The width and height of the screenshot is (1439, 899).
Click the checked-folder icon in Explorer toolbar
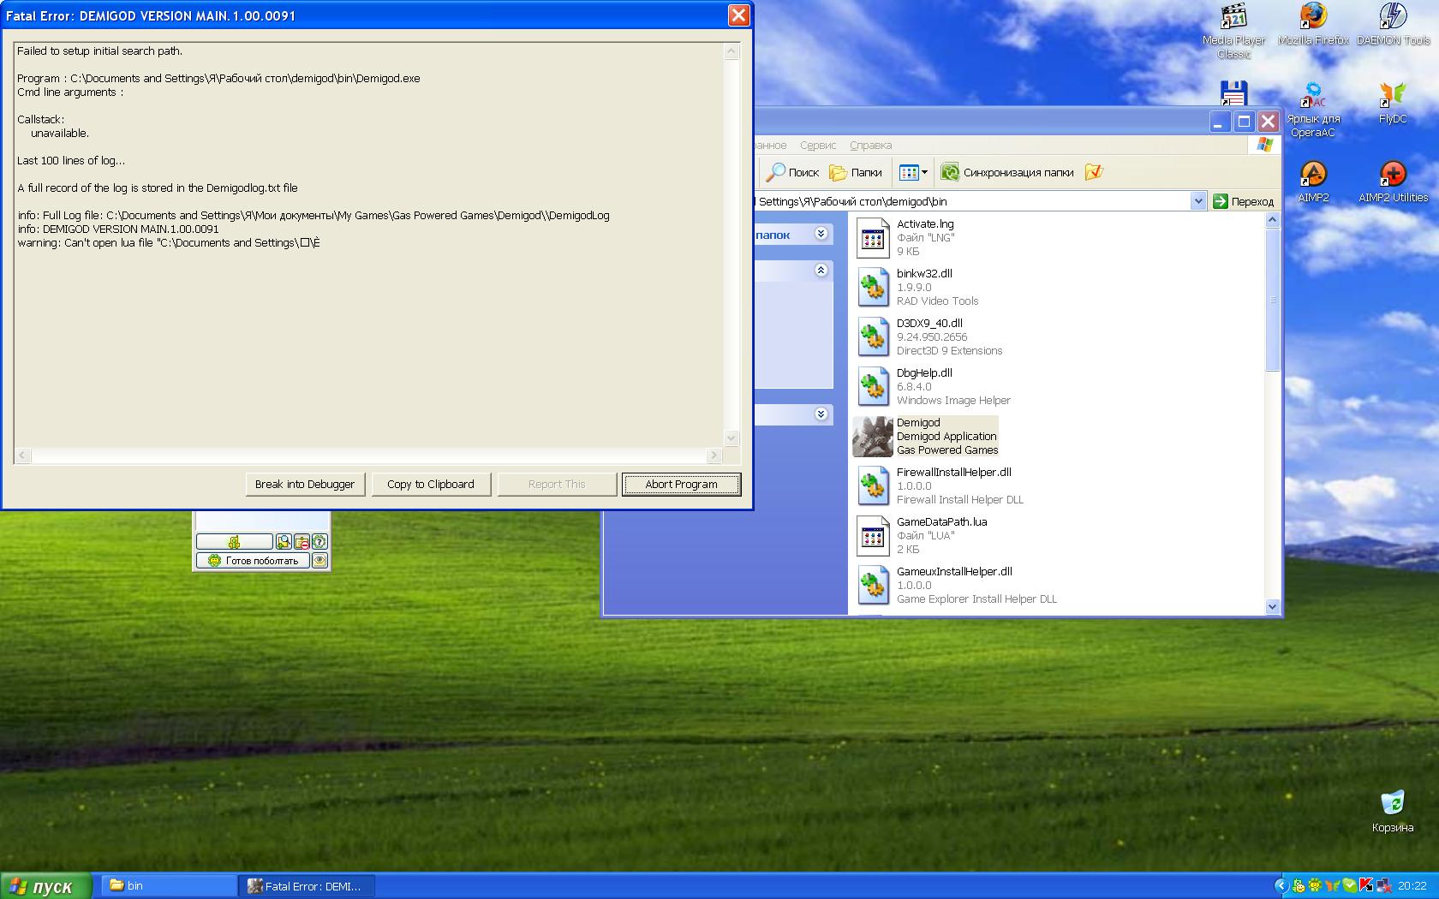pyautogui.click(x=1094, y=172)
